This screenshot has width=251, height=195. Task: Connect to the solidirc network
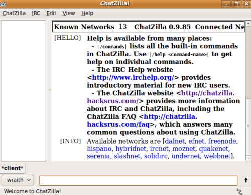(x=156, y=156)
